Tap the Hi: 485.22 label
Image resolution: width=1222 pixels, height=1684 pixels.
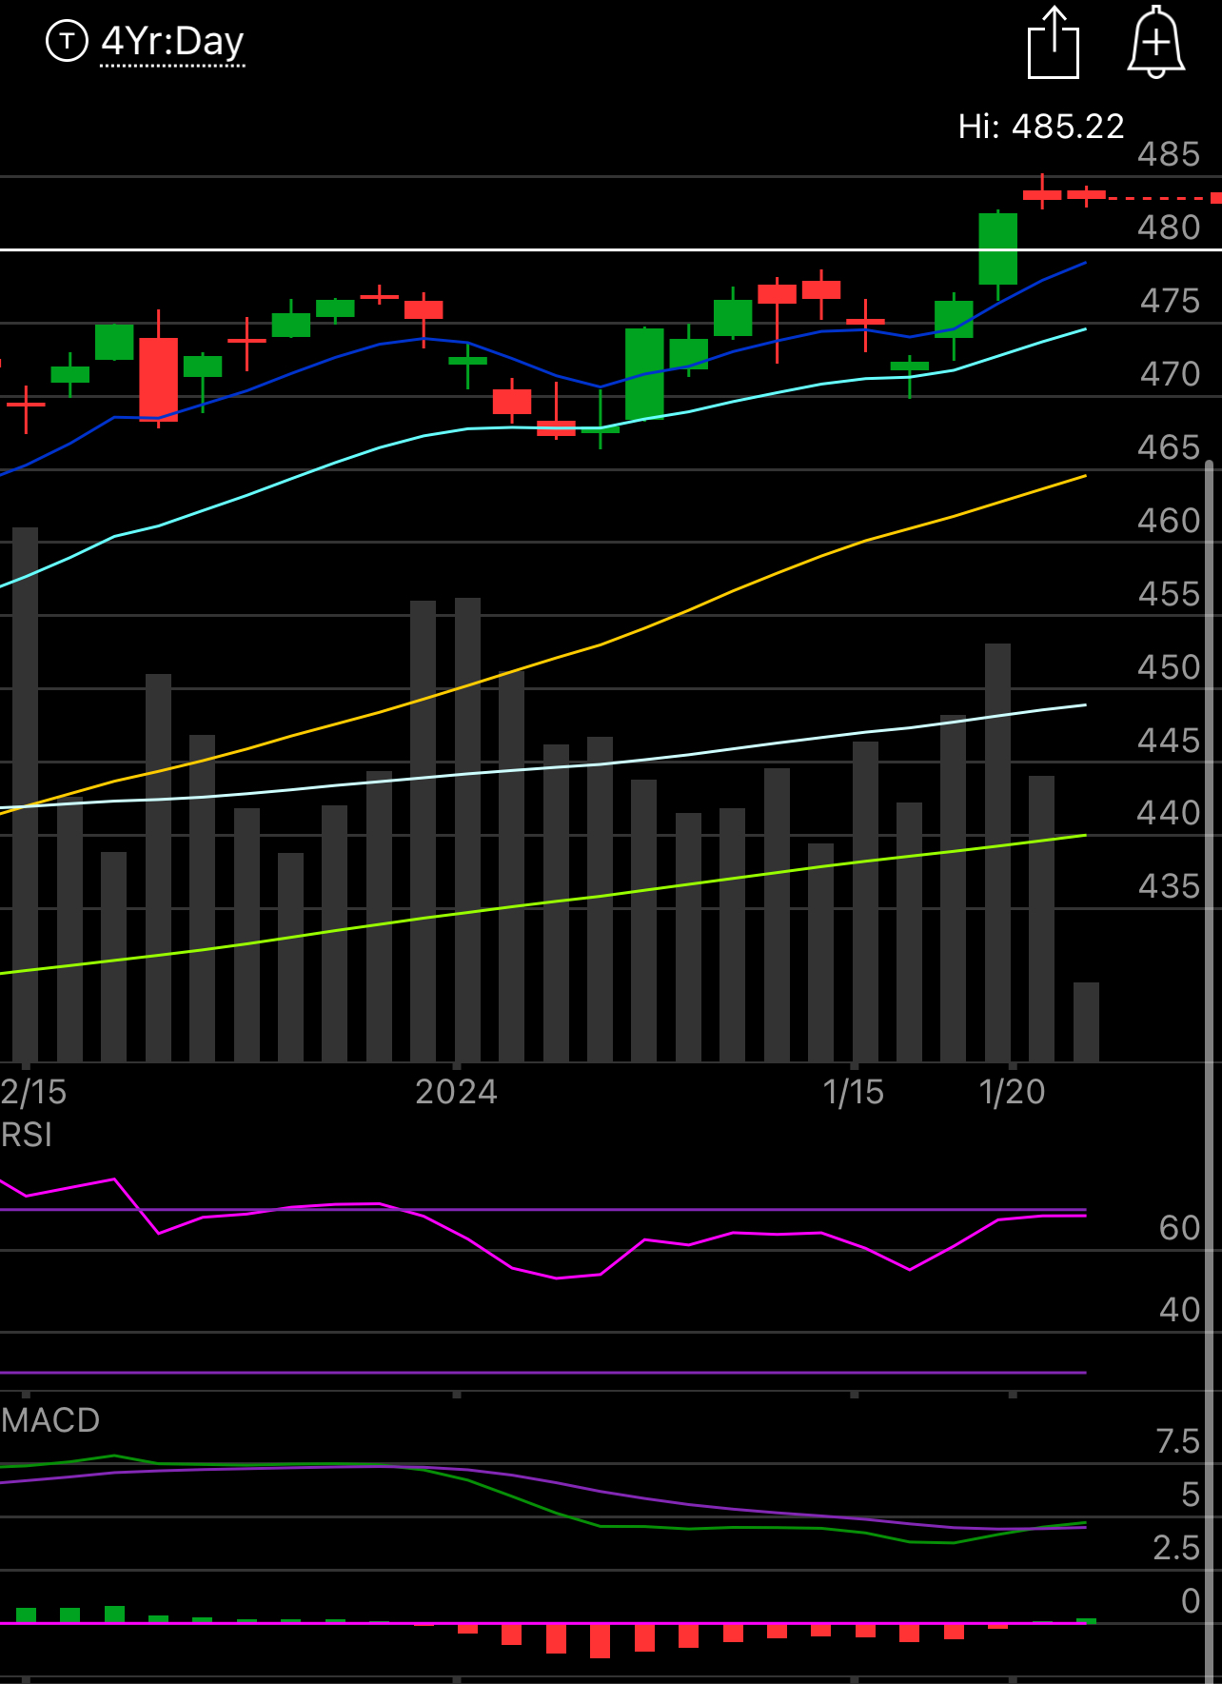pyautogui.click(x=1041, y=126)
